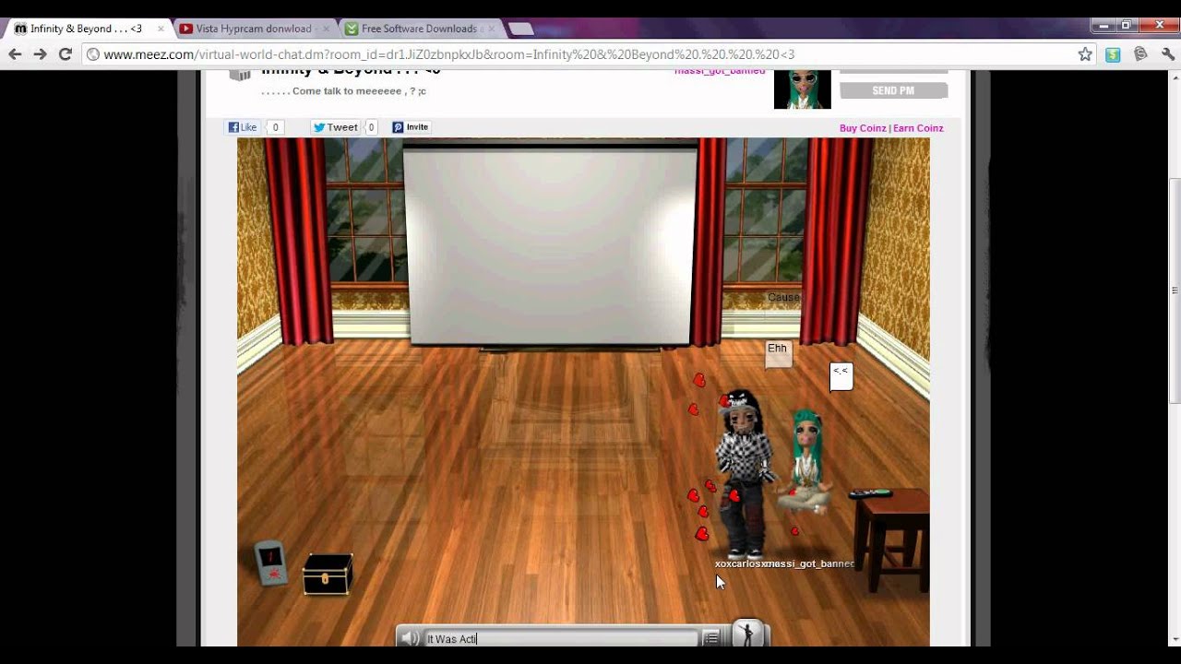Screen dimensions: 1181x664
Task: Open the chat history list icon
Action: click(710, 637)
